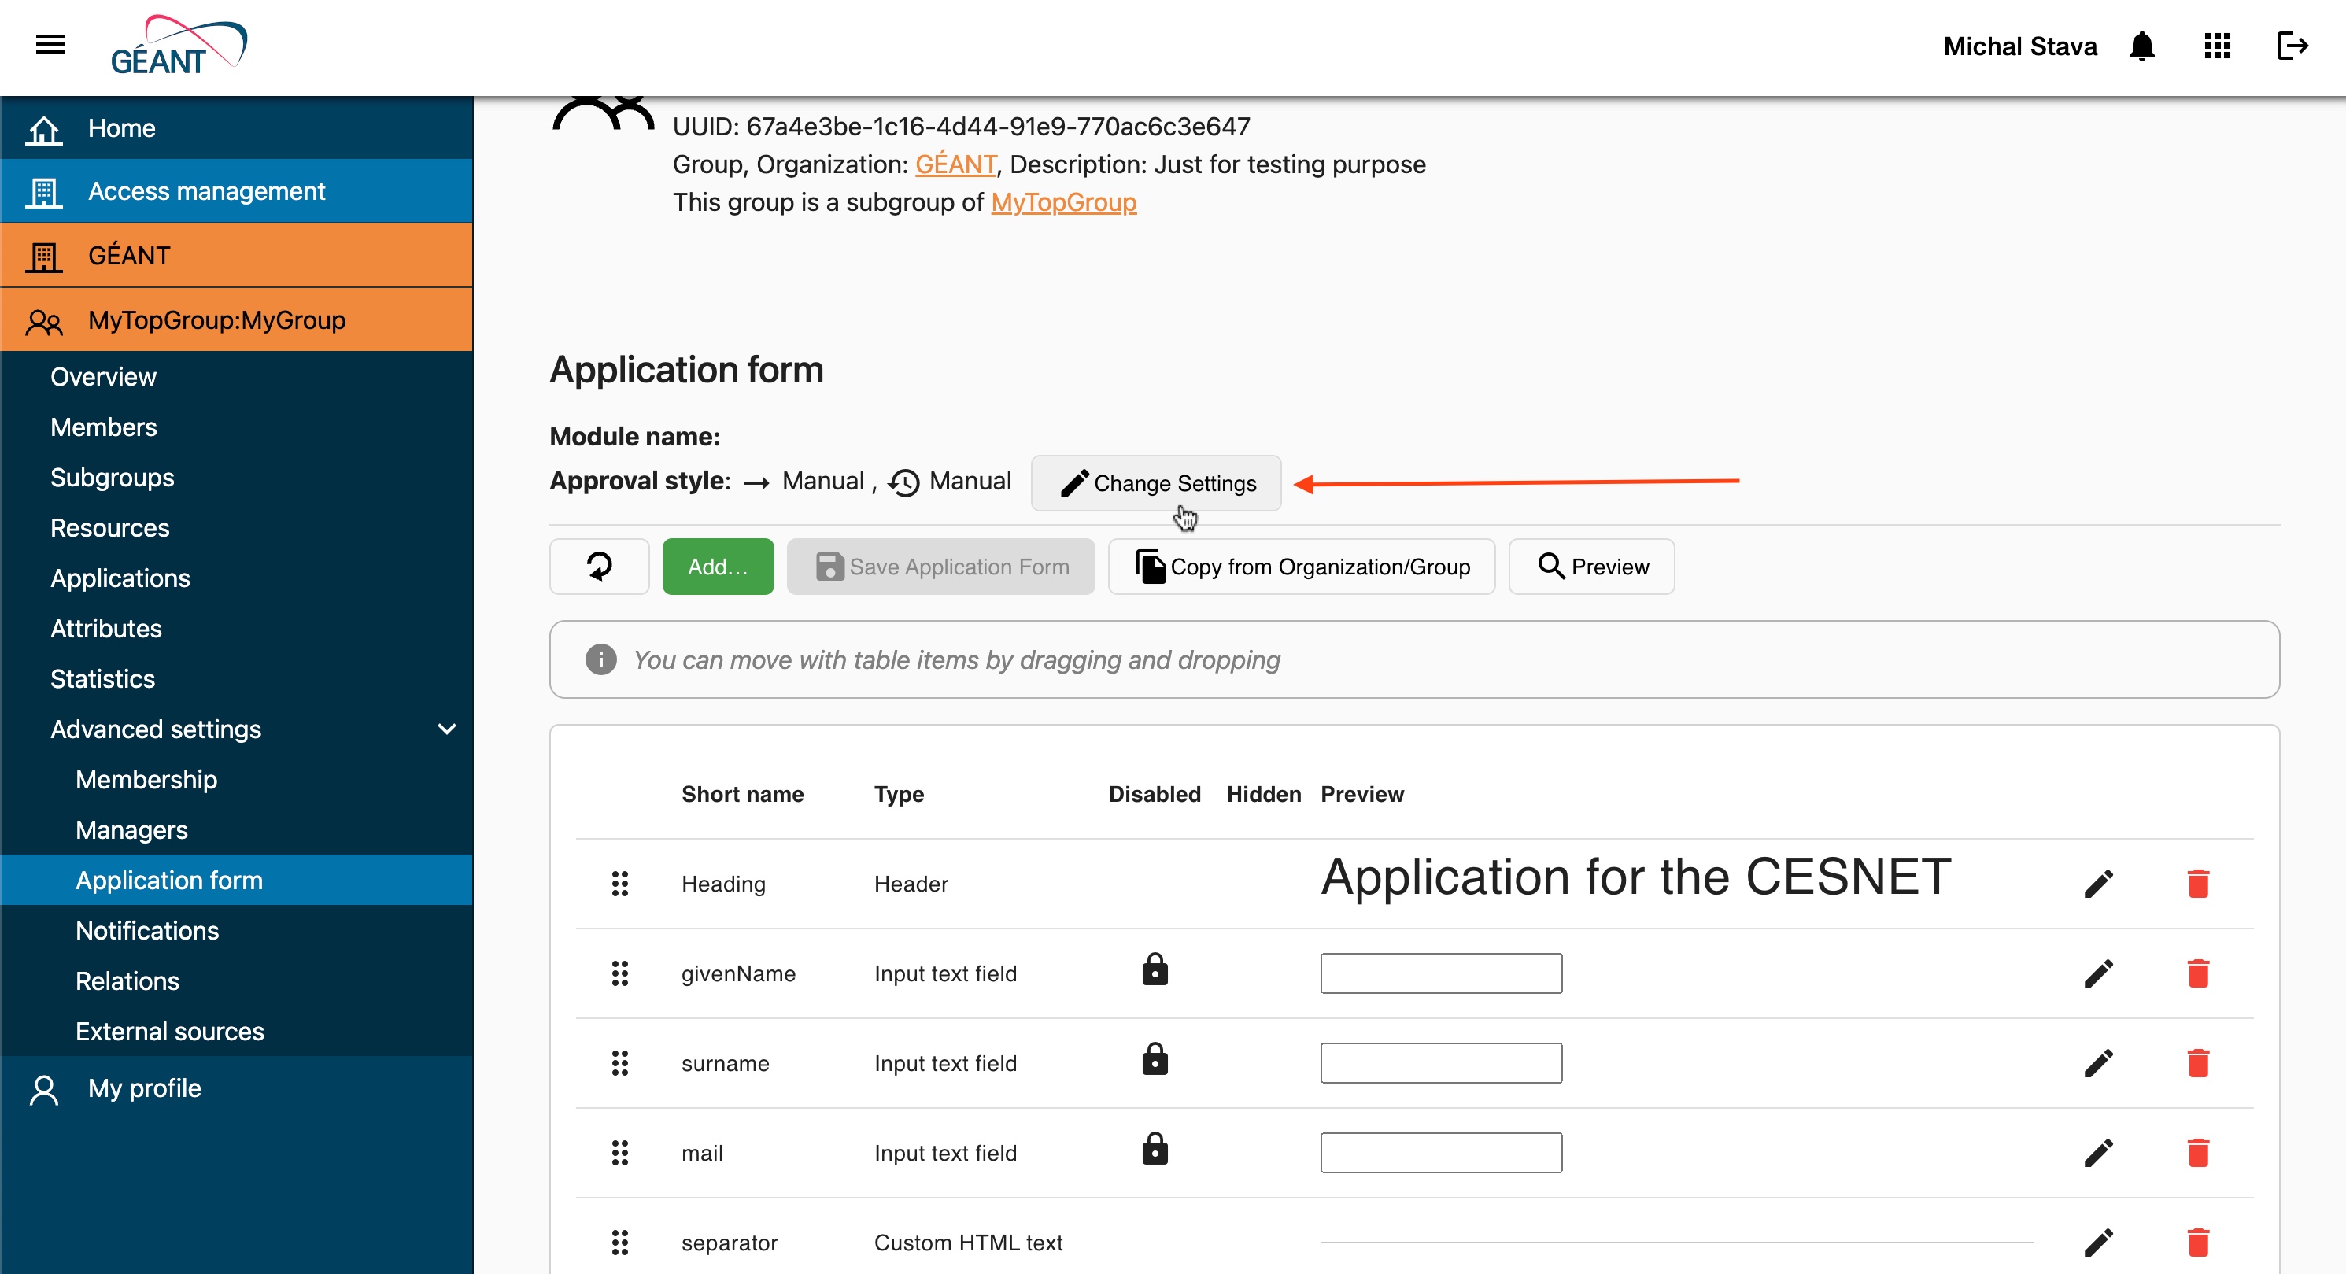Click the Michal Stava user name
The image size is (2346, 1274).
(x=2020, y=46)
